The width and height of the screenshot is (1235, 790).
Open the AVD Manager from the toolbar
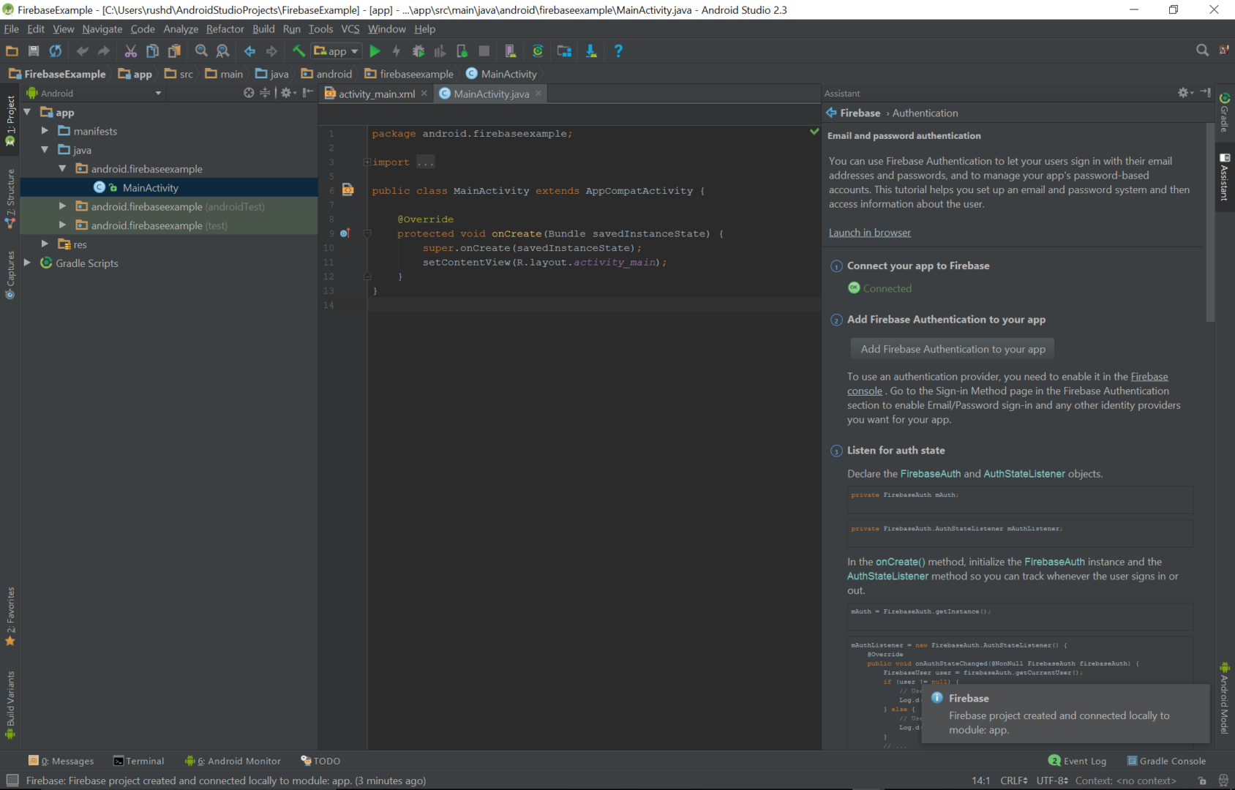[x=511, y=50]
